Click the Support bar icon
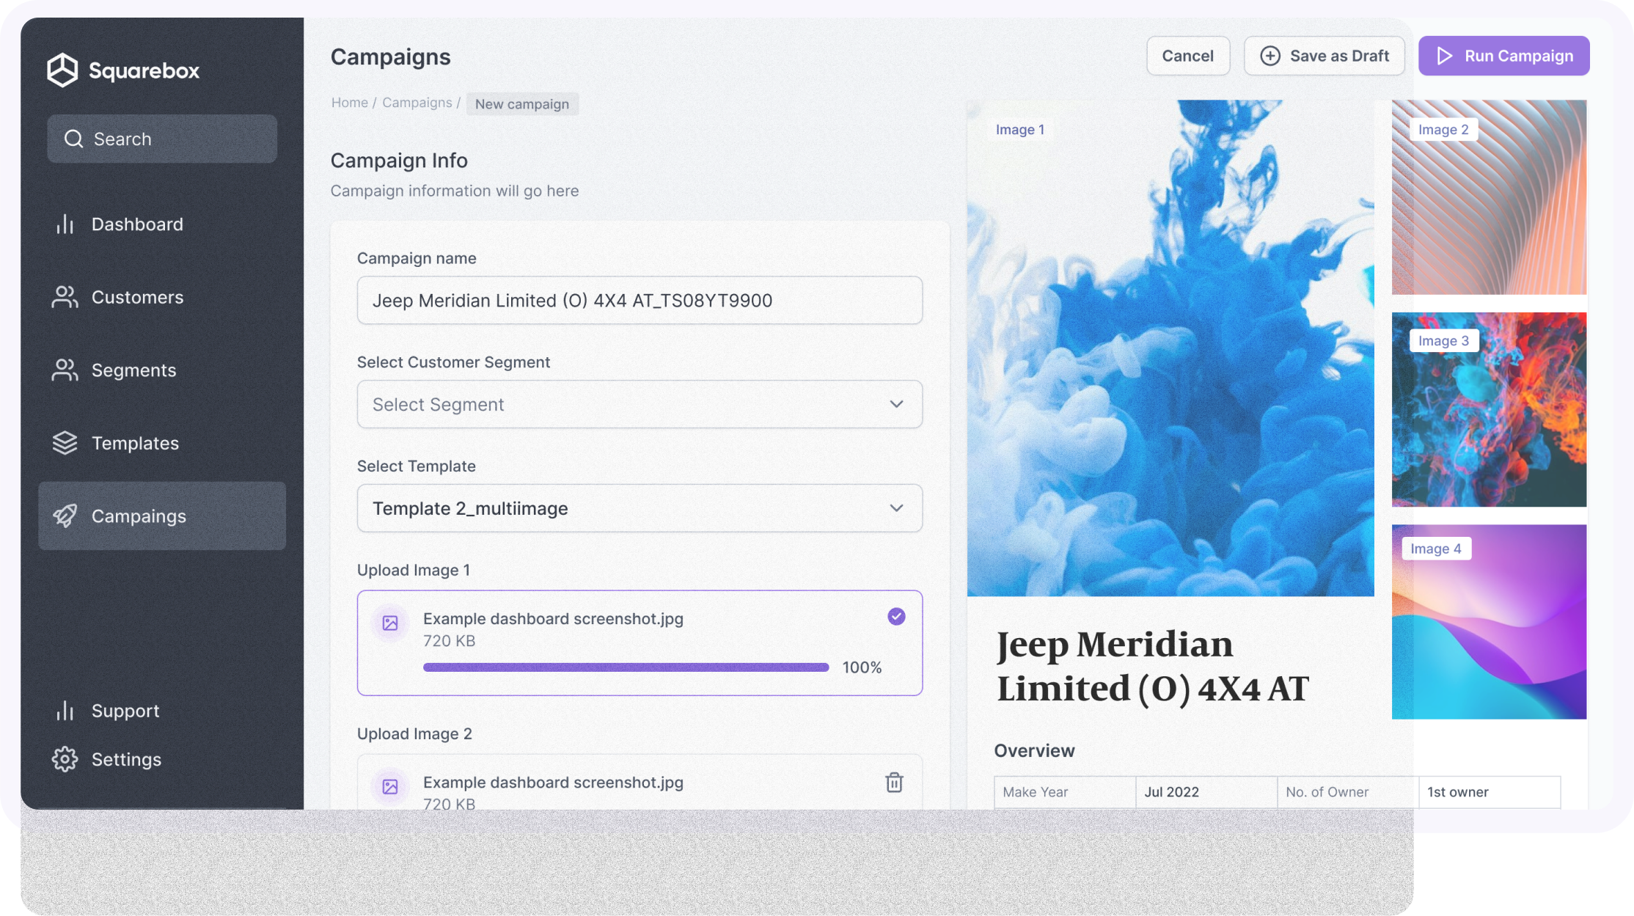Image resolution: width=1634 pixels, height=916 pixels. coord(65,711)
